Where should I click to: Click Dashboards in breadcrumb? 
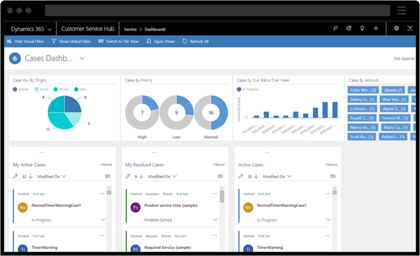point(155,29)
